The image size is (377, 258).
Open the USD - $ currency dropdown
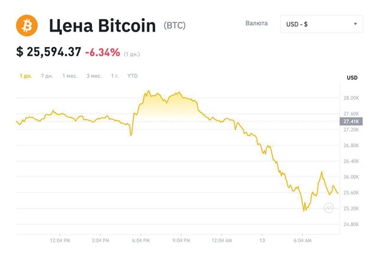tap(321, 24)
